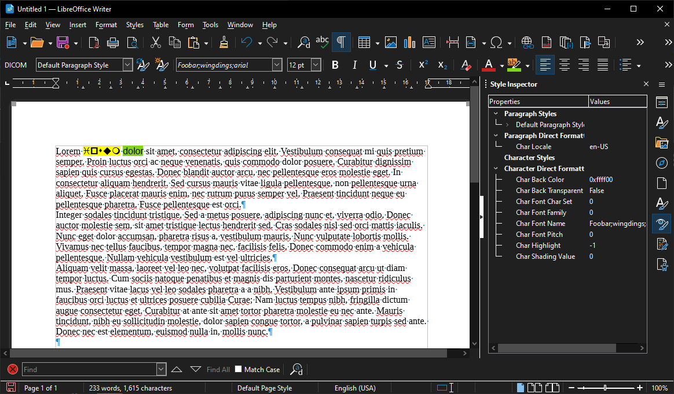Screen dimensions: 674x394
Task: Click the red font color button
Action: point(488,65)
